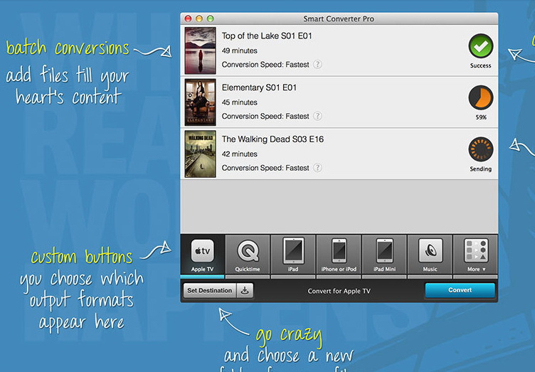The width and height of the screenshot is (535, 372).
Task: Select the Top of the Lake poster thumbnail
Action: click(201, 51)
